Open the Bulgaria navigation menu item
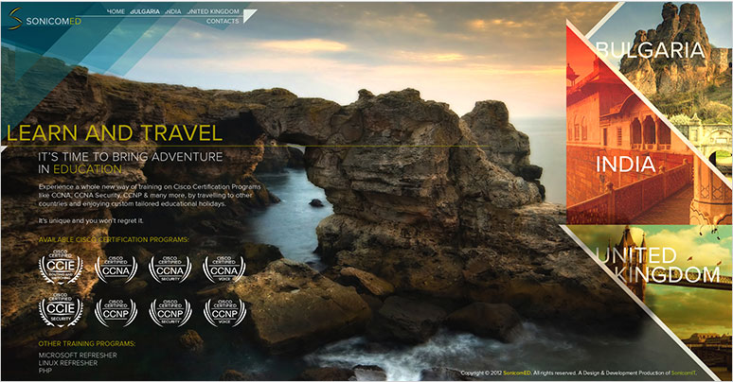This screenshot has height=382, width=733. [x=145, y=11]
